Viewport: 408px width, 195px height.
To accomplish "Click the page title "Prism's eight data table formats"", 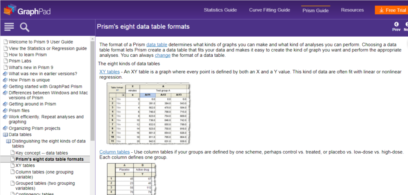I will point(143,26).
